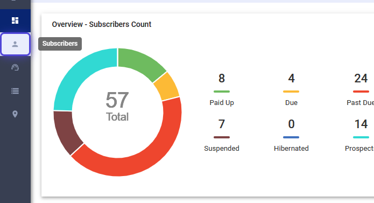The image size is (374, 203).
Task: Open the list icon in sidebar
Action: [x=15, y=91]
